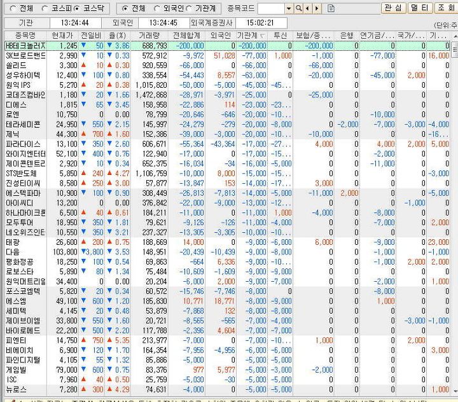
Task: Select the 로엔 stock name
Action: click(12, 114)
